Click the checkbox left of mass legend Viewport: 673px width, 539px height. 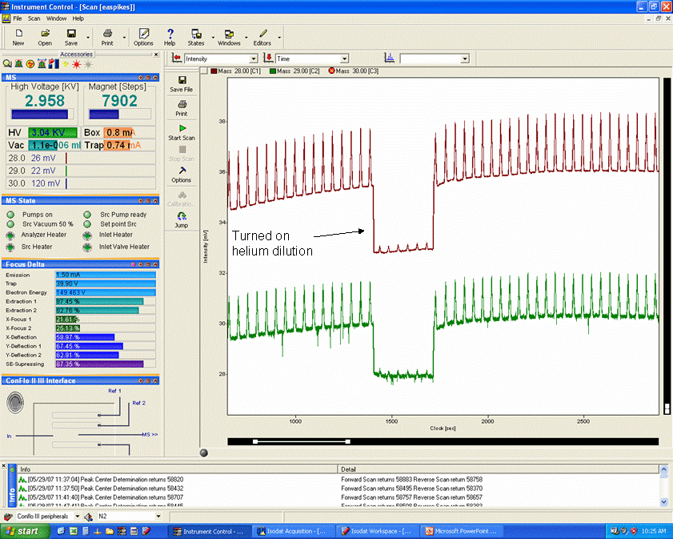[x=204, y=70]
